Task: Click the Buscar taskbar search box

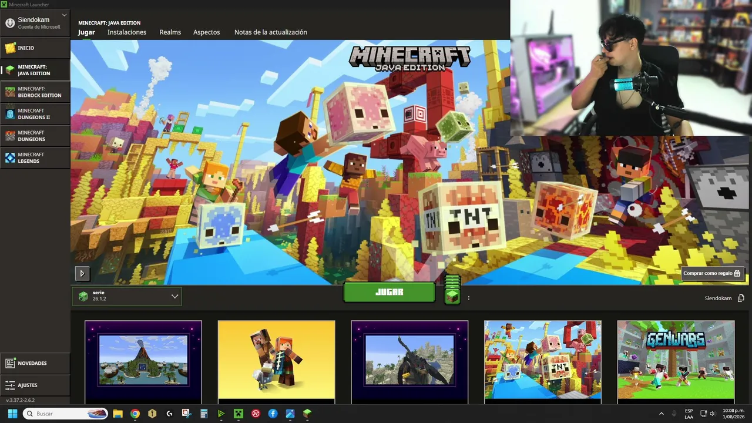Action: [x=66, y=414]
